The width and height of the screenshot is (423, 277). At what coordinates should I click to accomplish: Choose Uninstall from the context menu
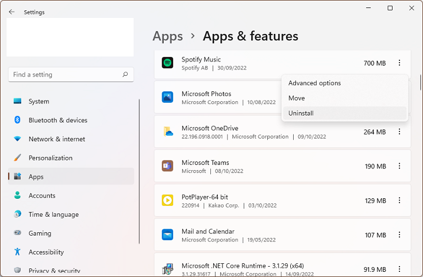345,113
